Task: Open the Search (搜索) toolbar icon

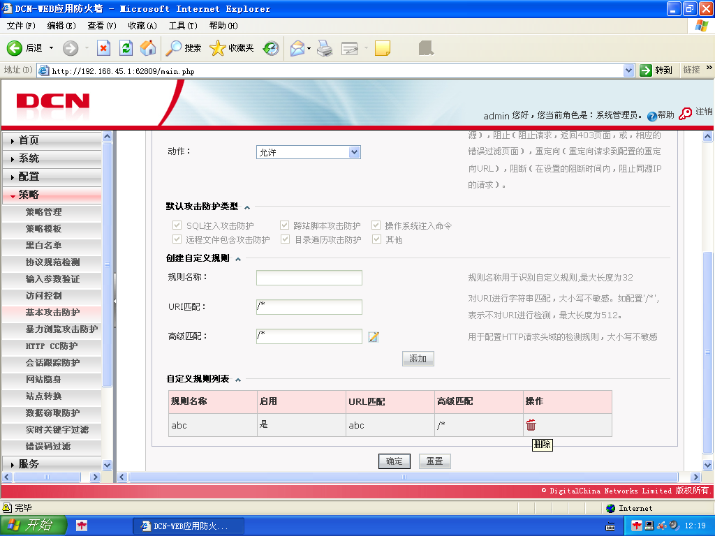Action: (x=173, y=48)
